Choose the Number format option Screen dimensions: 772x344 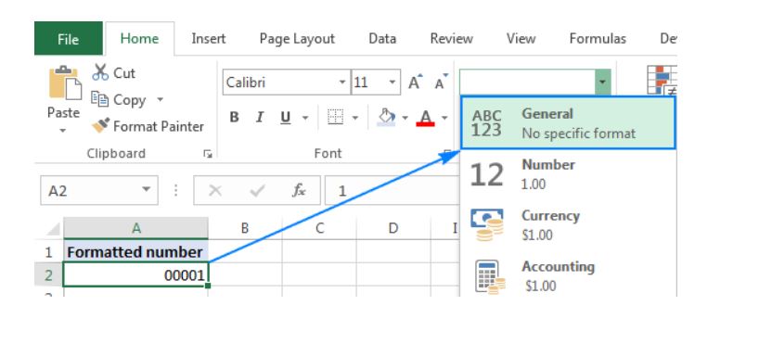point(568,174)
